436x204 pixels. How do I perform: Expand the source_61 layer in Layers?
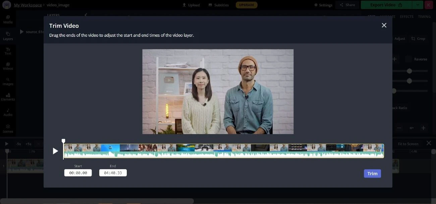point(21,31)
